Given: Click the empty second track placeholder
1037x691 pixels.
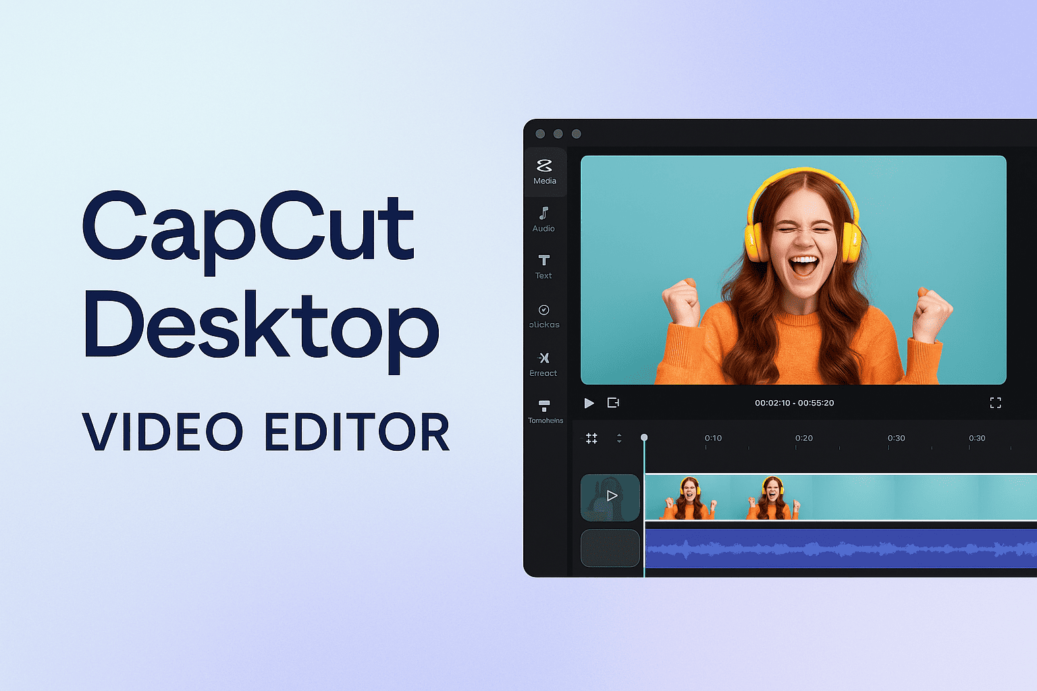Looking at the screenshot, I should click(x=610, y=548).
